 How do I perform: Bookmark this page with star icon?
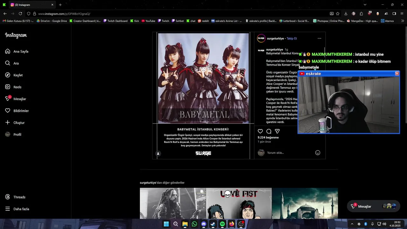coord(338,14)
